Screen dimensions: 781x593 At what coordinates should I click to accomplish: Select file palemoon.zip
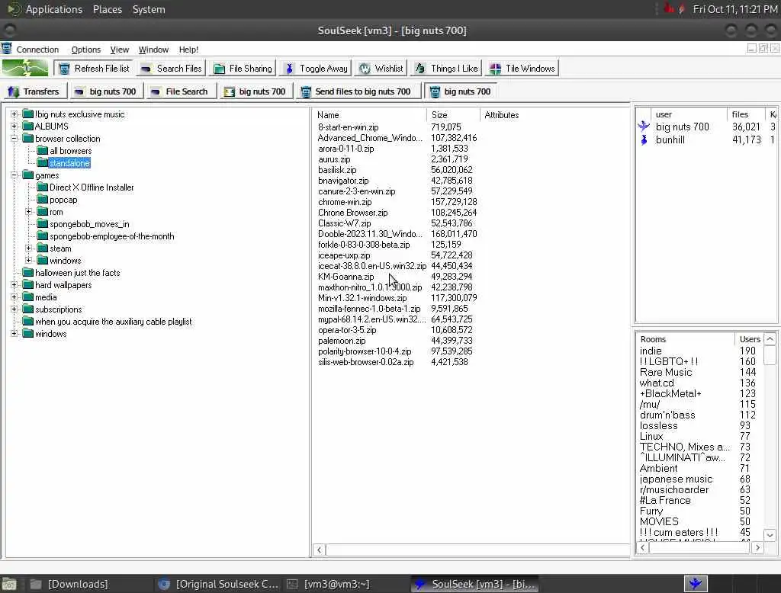(x=342, y=341)
